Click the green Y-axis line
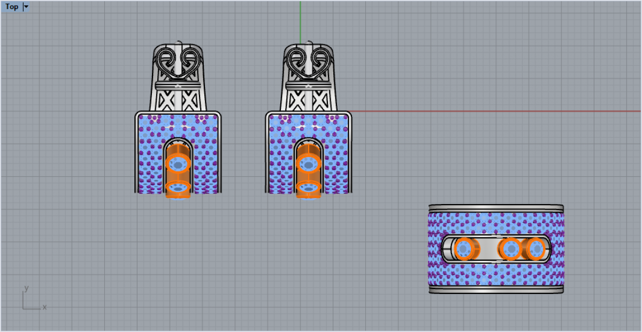This screenshot has height=332, width=642. [300, 21]
